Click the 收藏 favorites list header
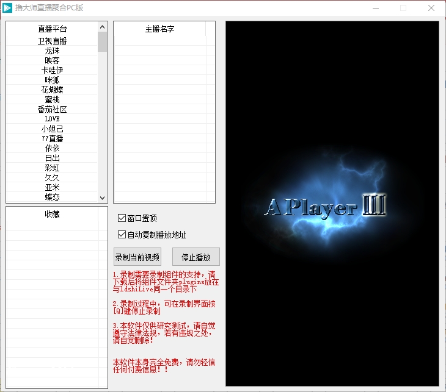The height and width of the screenshot is (392, 446). pos(52,214)
